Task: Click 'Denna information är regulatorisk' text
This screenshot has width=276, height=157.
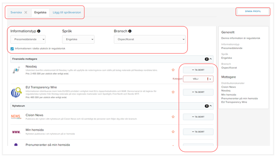Action: click(x=241, y=38)
